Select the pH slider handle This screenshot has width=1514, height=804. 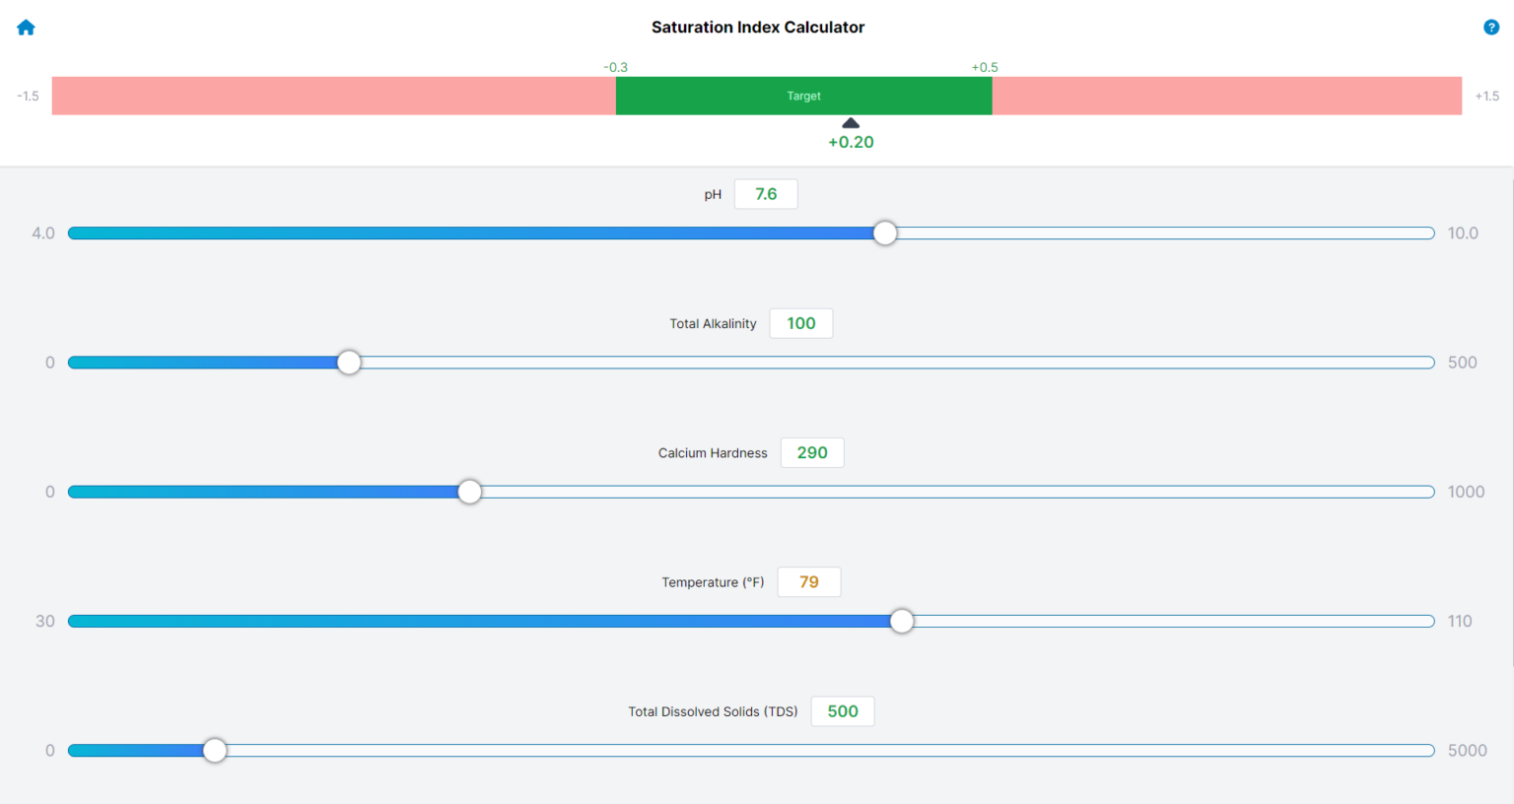pyautogui.click(x=884, y=233)
